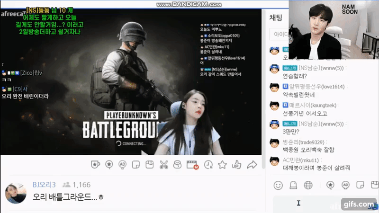Image resolution: width=379 pixels, height=213 pixels.
Task: Send a star balloon from the player toolbar
Action: (x=109, y=165)
